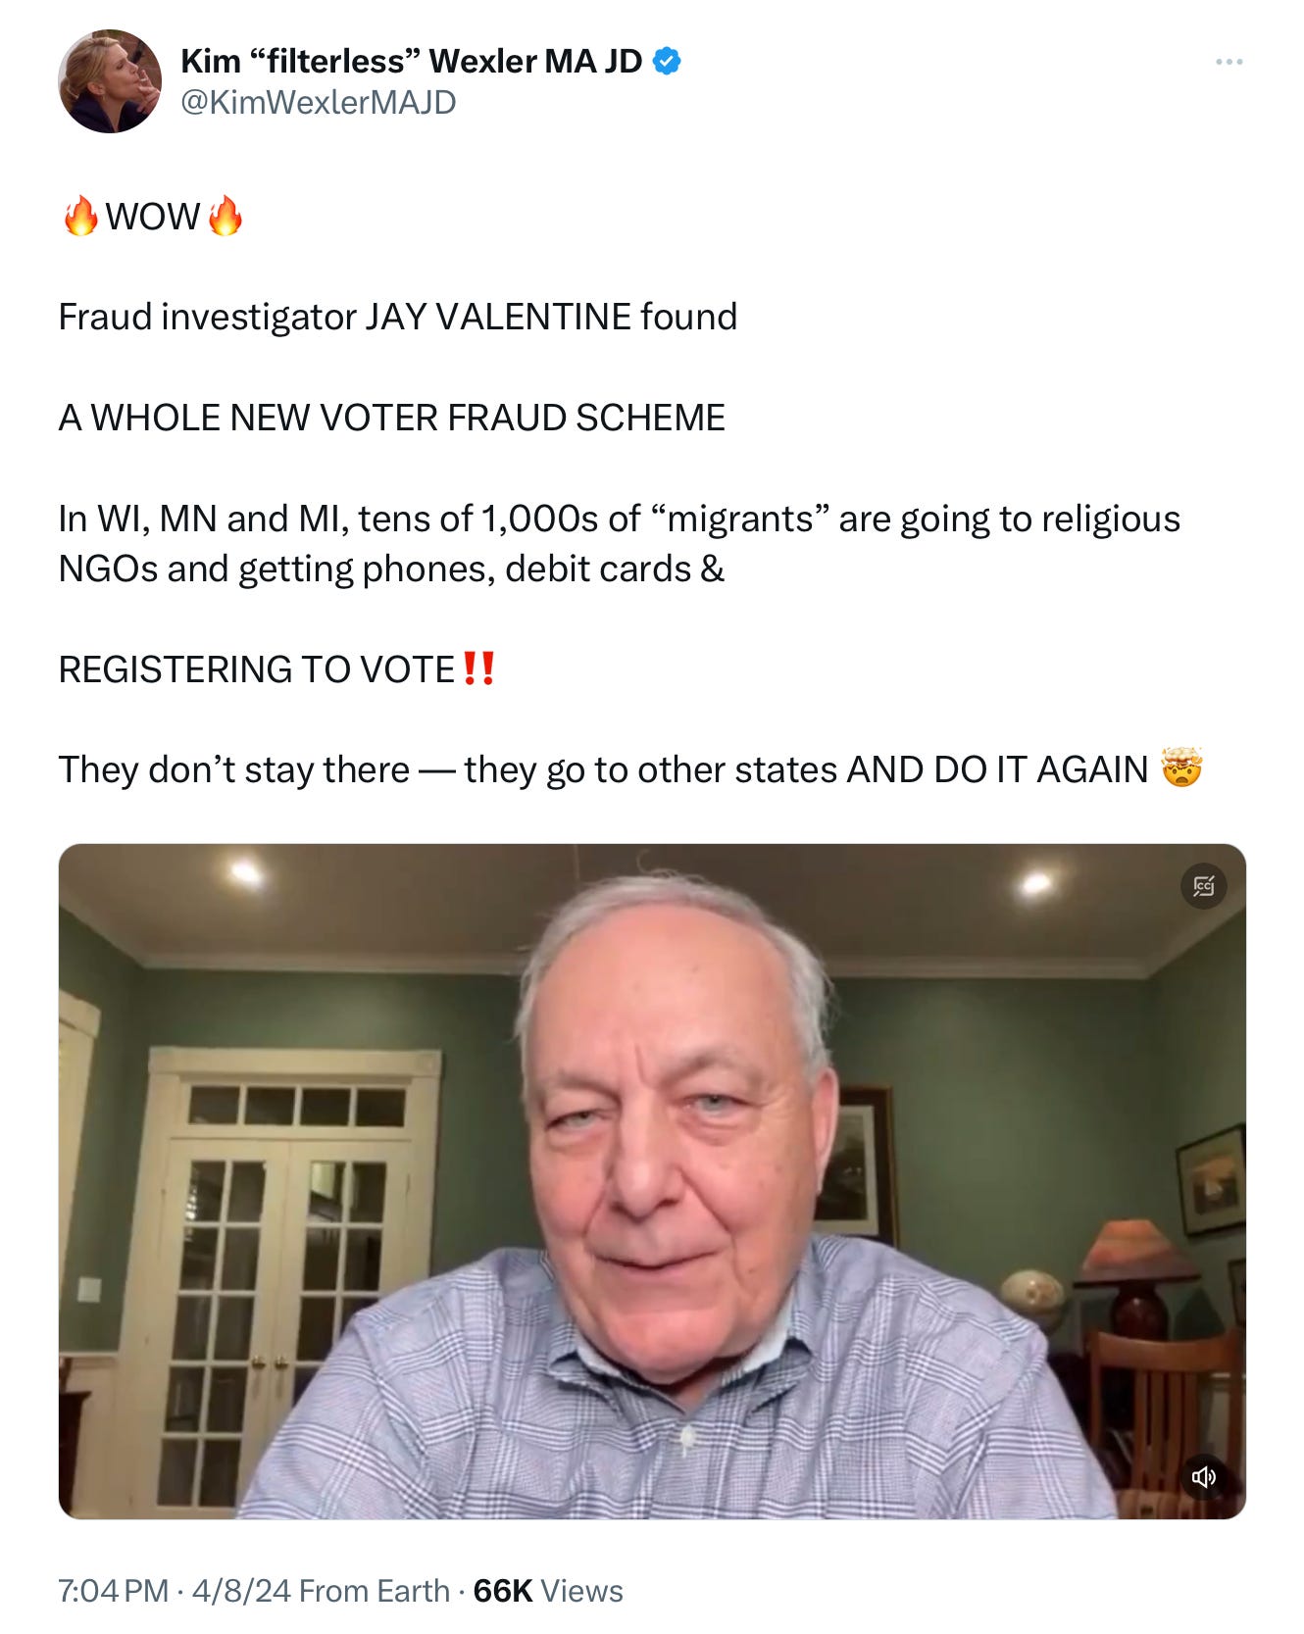The width and height of the screenshot is (1304, 1634).
Task: Open the 66K Views count
Action: point(548,1590)
